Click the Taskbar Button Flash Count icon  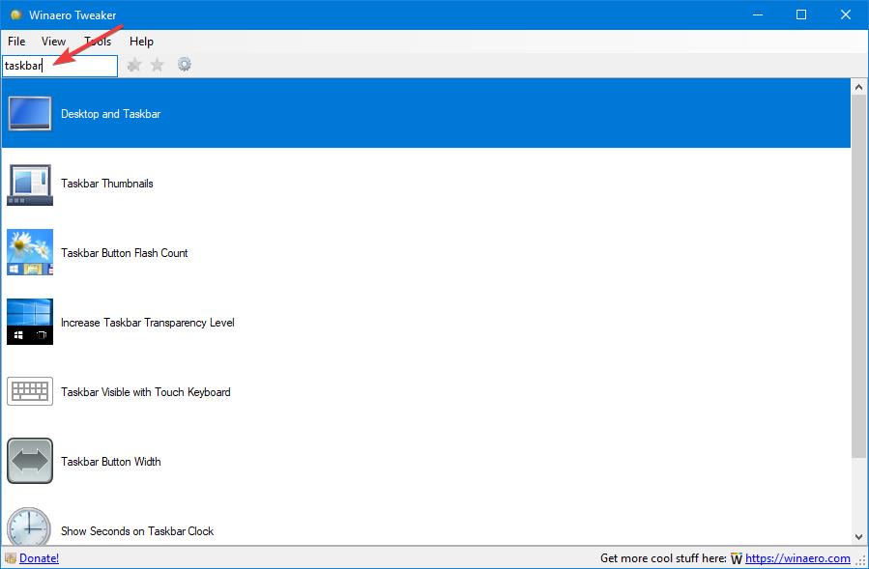[x=30, y=252]
